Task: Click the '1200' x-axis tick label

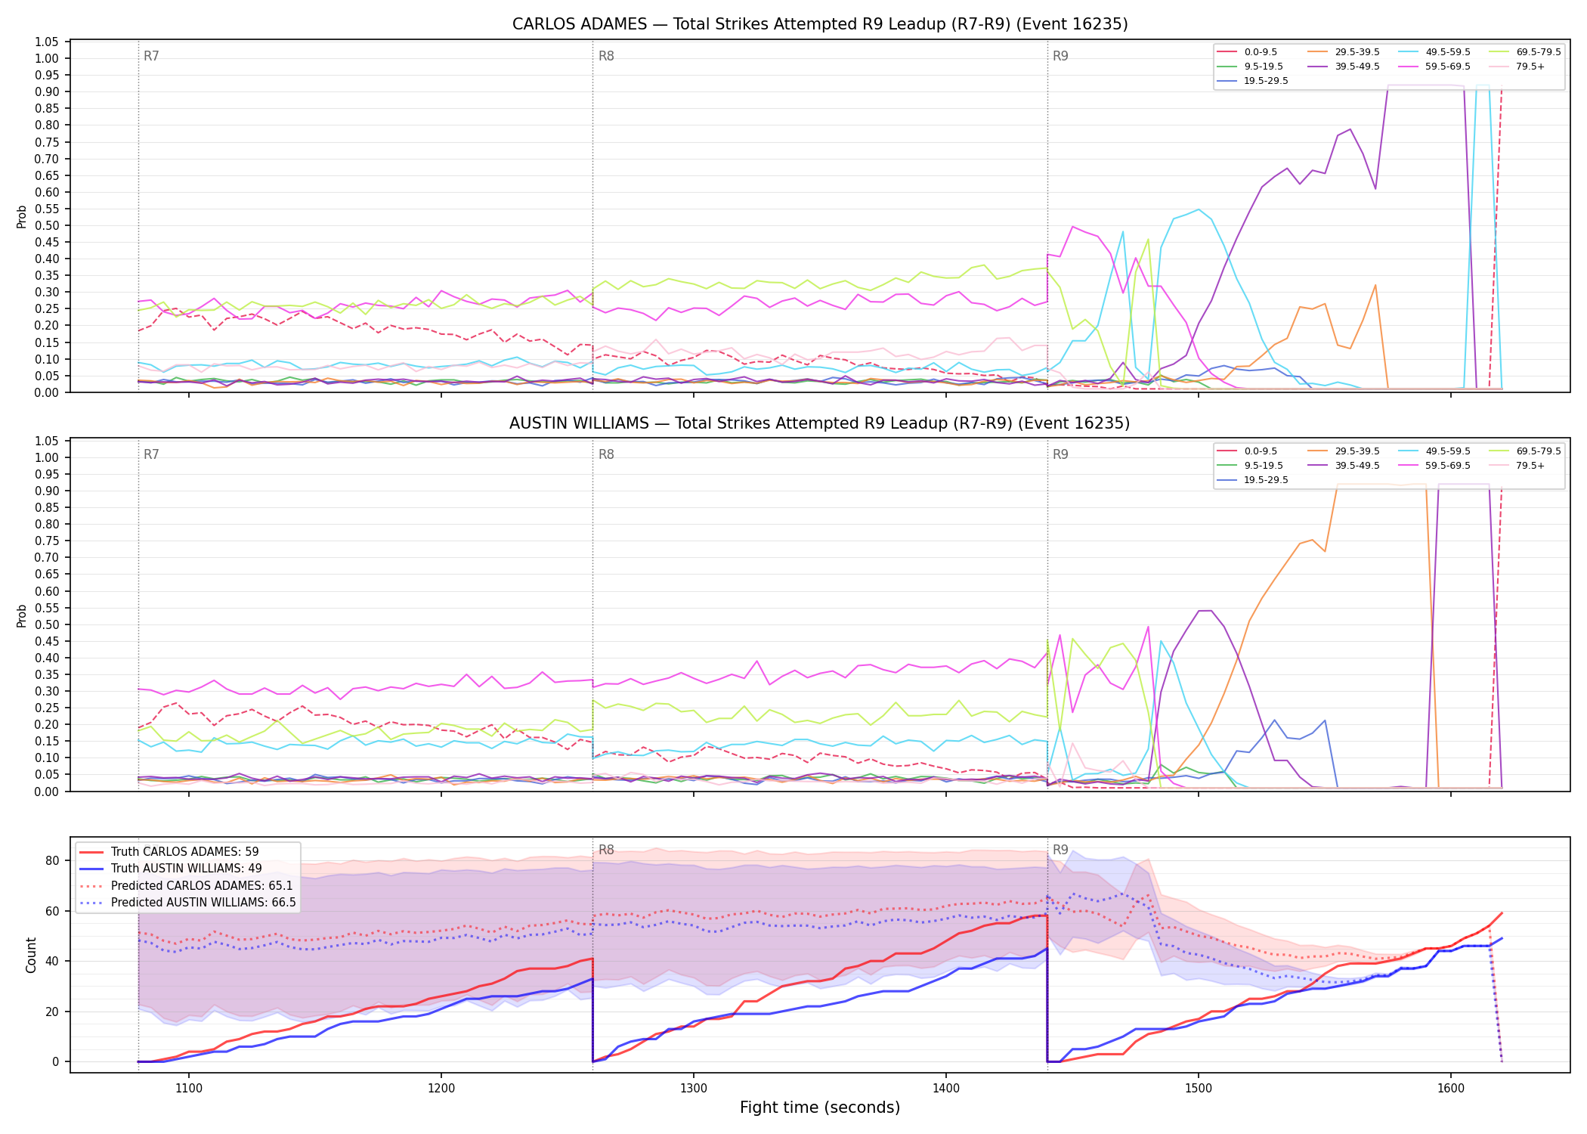Action: 441,1089
